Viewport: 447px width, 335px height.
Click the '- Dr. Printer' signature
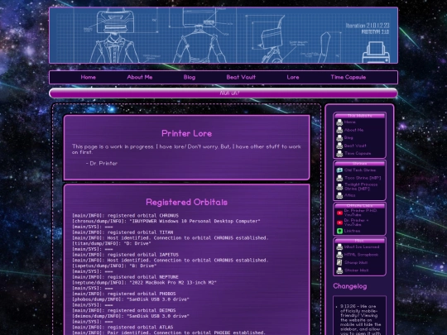(102, 164)
